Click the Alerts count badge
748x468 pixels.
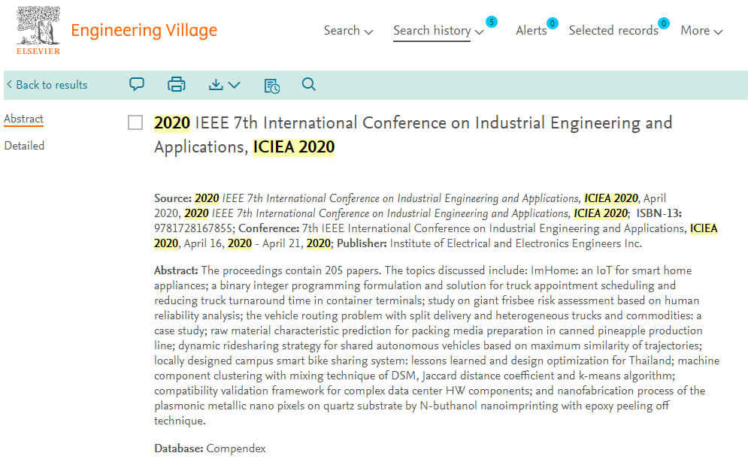[x=552, y=23]
